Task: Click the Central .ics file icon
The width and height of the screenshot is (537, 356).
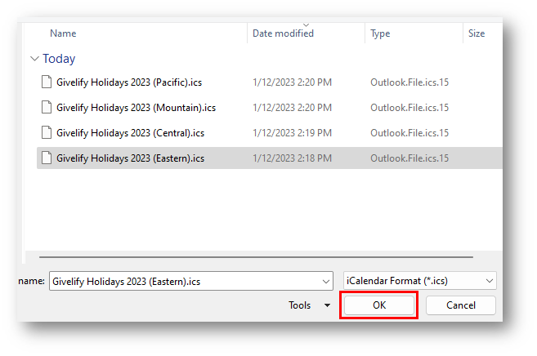Action: 47,132
